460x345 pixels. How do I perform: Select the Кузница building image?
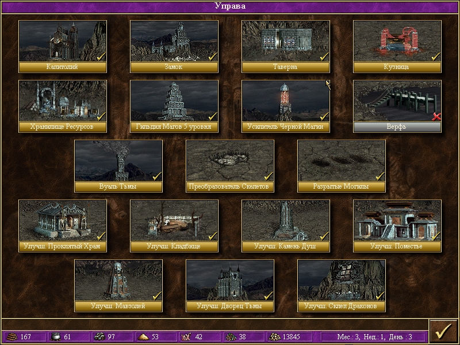tap(397, 41)
